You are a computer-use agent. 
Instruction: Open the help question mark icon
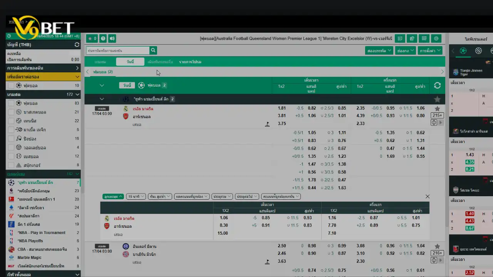coord(103,38)
